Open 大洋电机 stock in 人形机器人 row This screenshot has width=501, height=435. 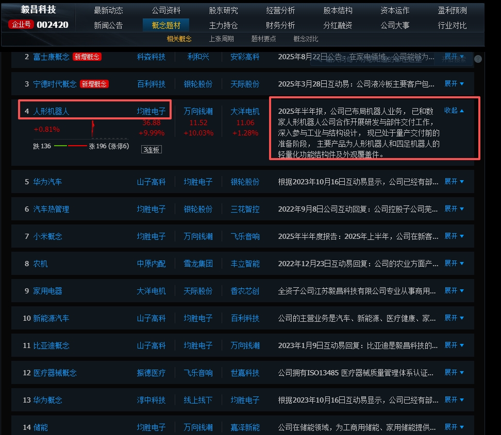(245, 111)
